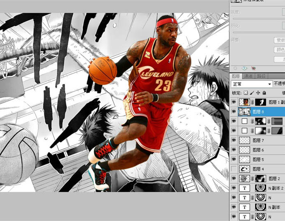Hide the N 副本 2 text layer

coord(234,188)
